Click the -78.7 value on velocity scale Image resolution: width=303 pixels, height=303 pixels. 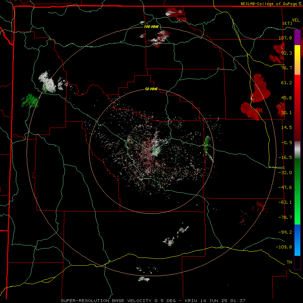click(x=285, y=217)
